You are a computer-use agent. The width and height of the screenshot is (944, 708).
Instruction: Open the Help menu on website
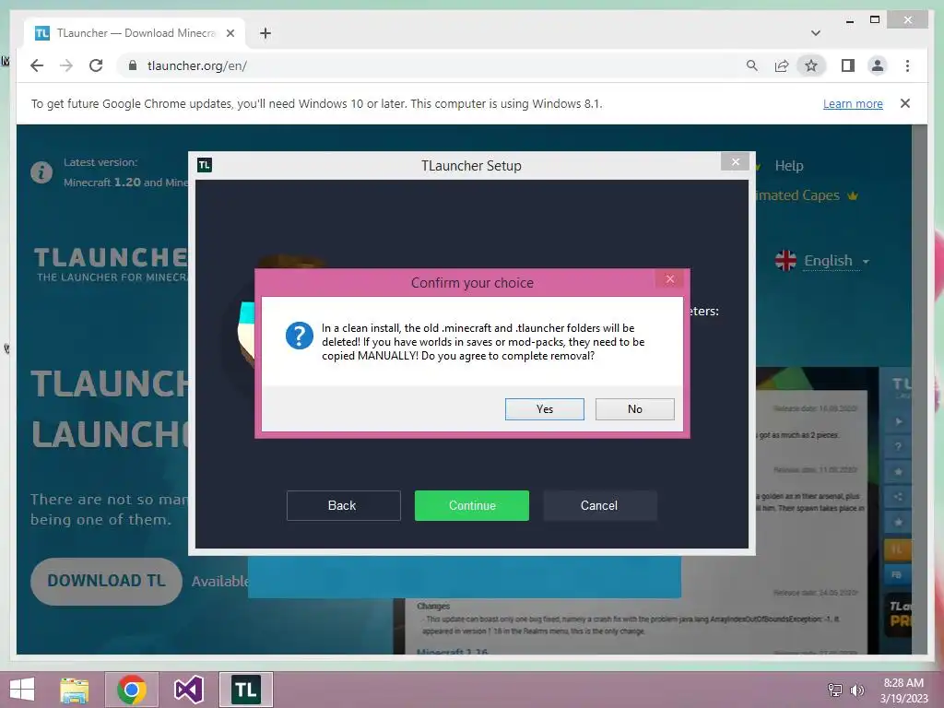tap(789, 166)
